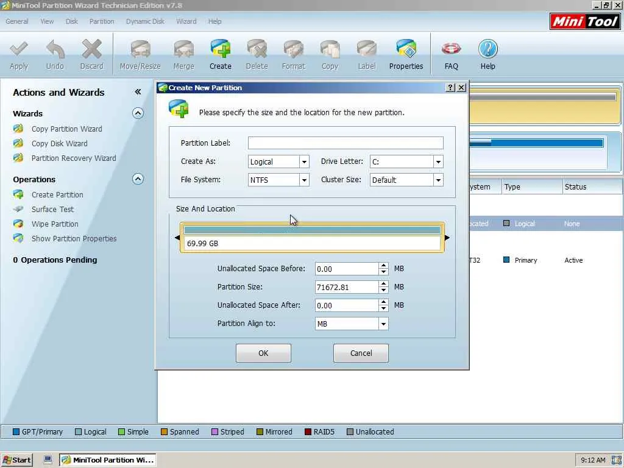Open the General menu
This screenshot has height=468, width=624.
16,21
